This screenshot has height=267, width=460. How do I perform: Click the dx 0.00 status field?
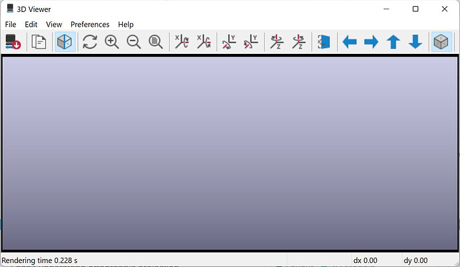coord(365,260)
